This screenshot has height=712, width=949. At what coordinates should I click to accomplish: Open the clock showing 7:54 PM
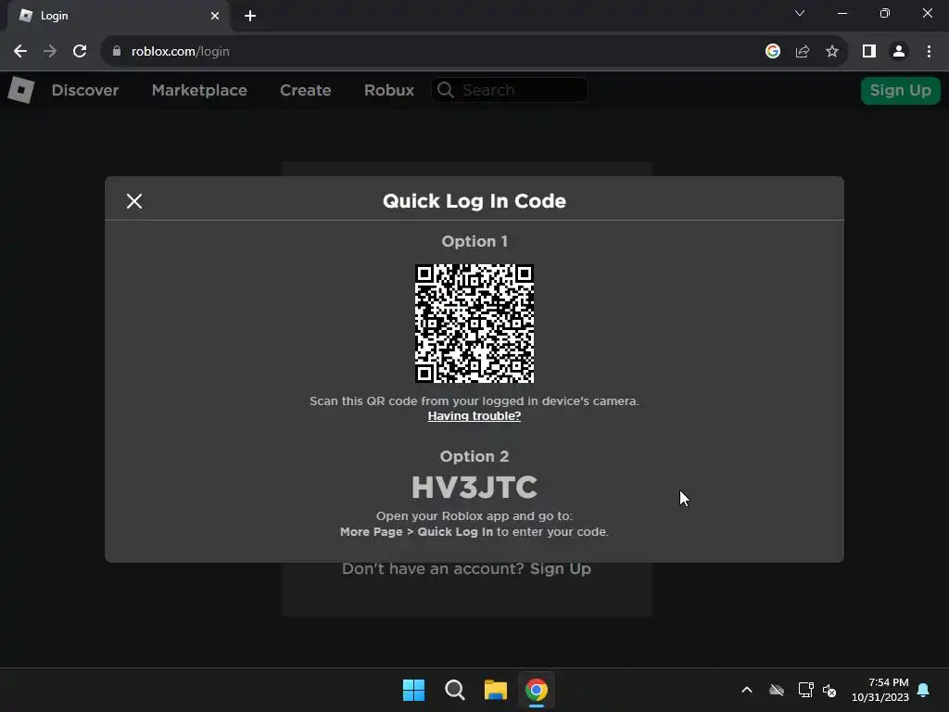880,690
